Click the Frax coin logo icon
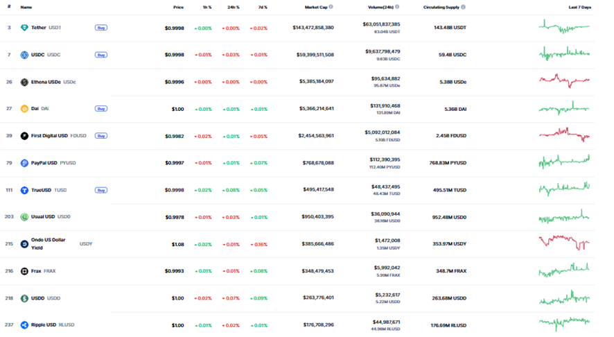614x337 pixels. (x=24, y=271)
